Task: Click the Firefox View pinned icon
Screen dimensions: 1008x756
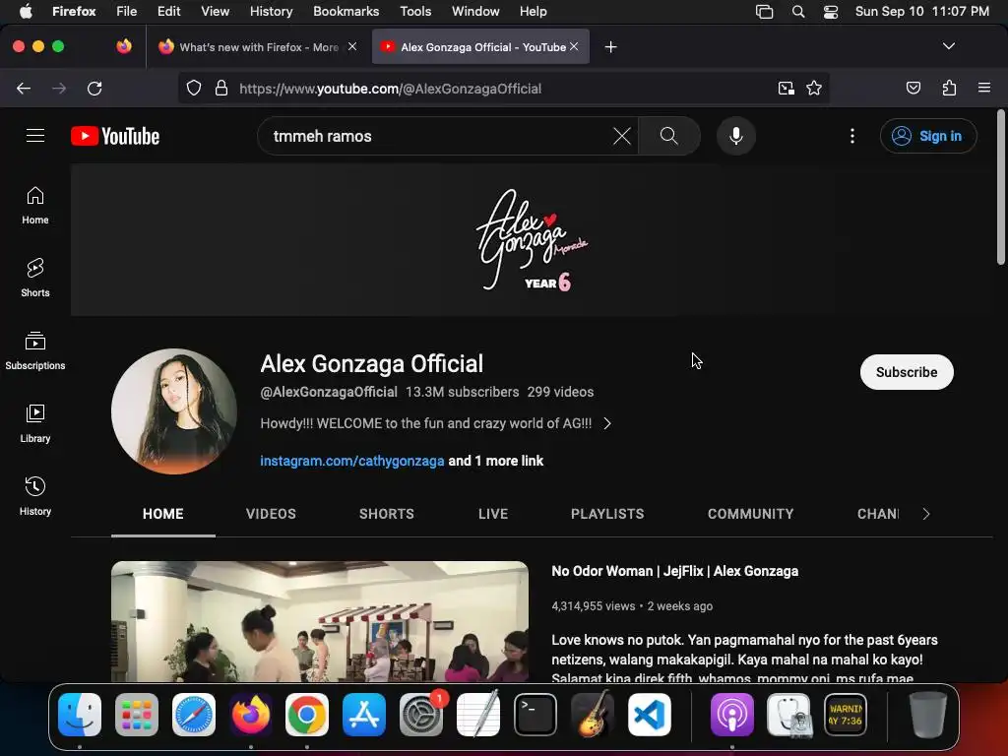Action: click(124, 46)
